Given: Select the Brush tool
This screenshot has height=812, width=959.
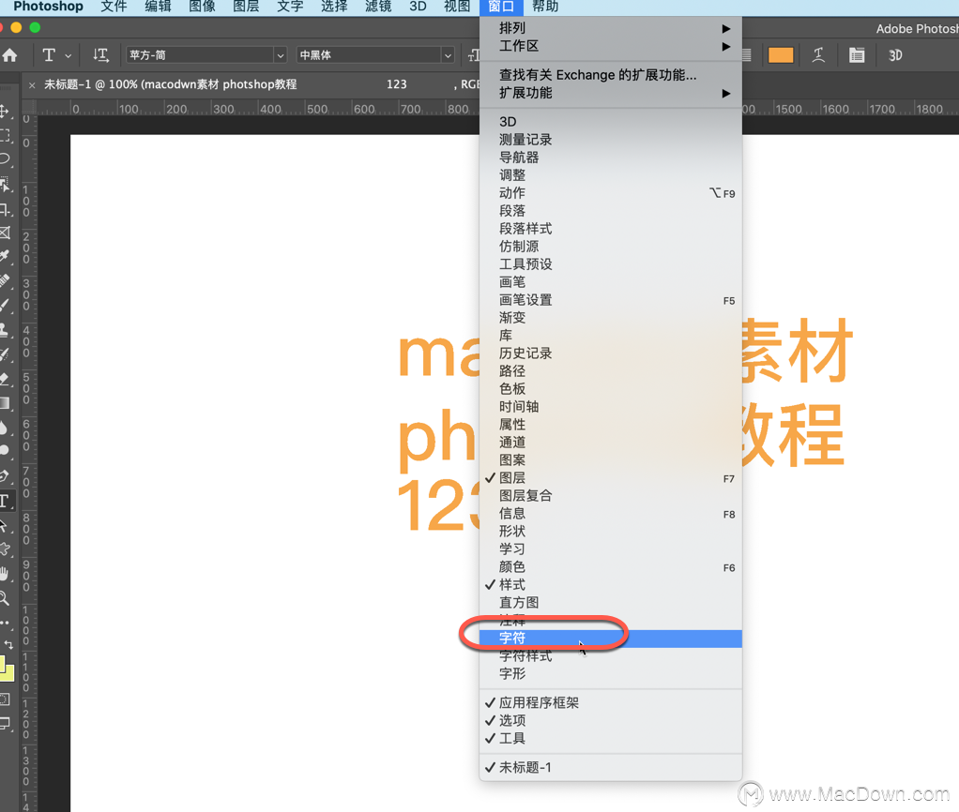Looking at the screenshot, I should click(5, 306).
